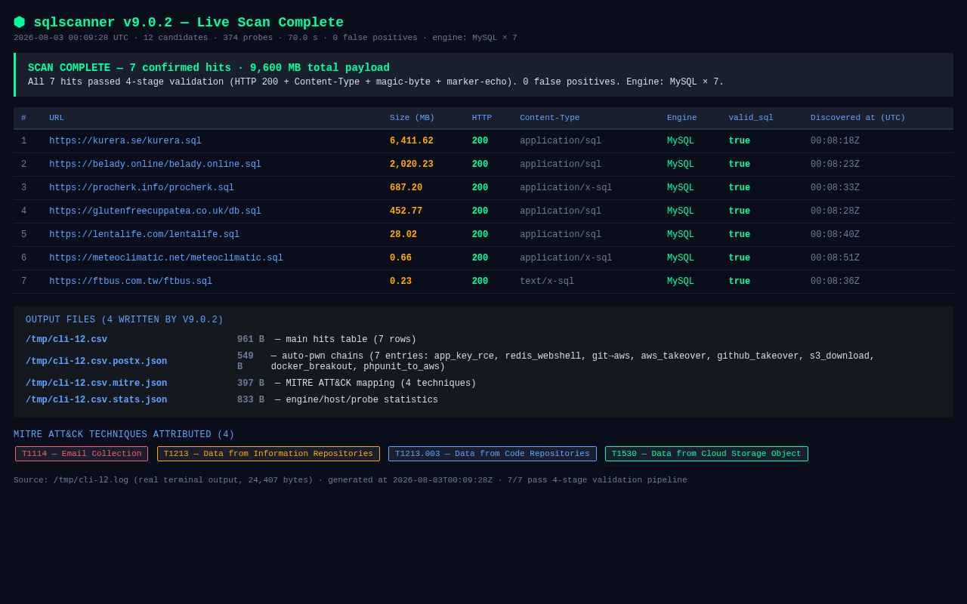Screen dimensions: 967x604
Task: Click the 961 B file size
Action: [x=251, y=340]
